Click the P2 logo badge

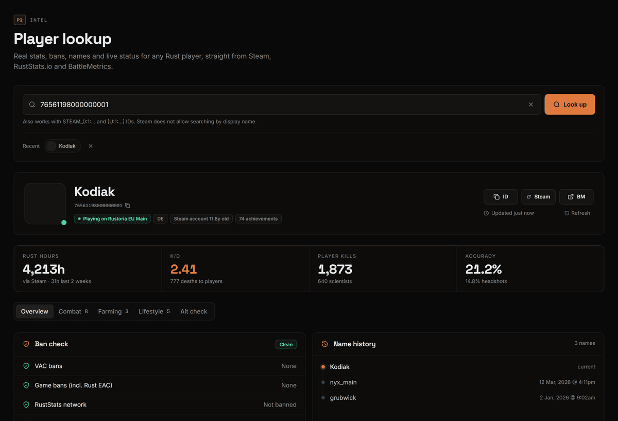click(x=20, y=20)
